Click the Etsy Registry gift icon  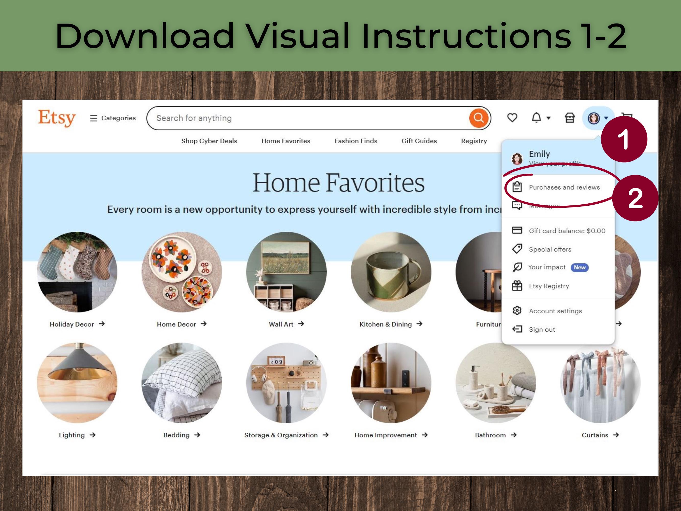(517, 286)
